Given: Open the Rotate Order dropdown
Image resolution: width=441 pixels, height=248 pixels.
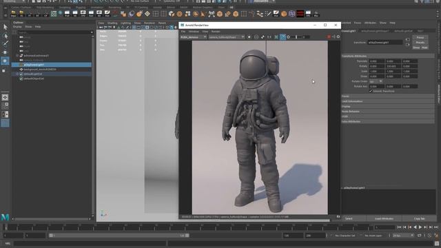Looking at the screenshot, I should pos(376,81).
